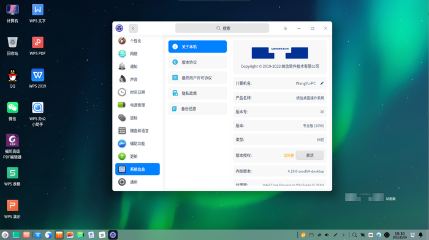429x240 pixels.
Task: Select WPS 办公小助手 desktop icon
Action: coord(37,114)
